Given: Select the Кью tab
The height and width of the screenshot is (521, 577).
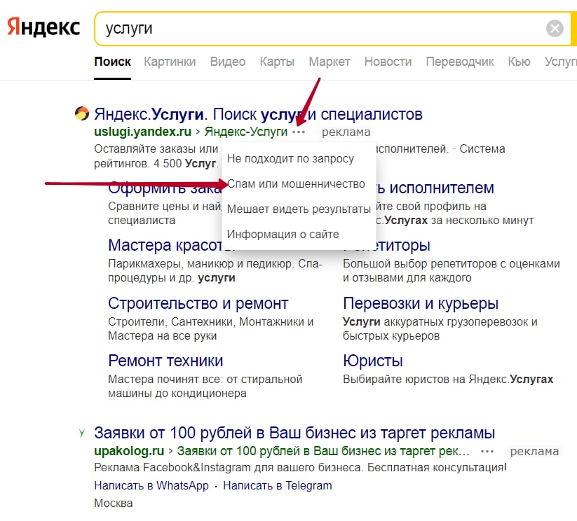Looking at the screenshot, I should tap(520, 62).
